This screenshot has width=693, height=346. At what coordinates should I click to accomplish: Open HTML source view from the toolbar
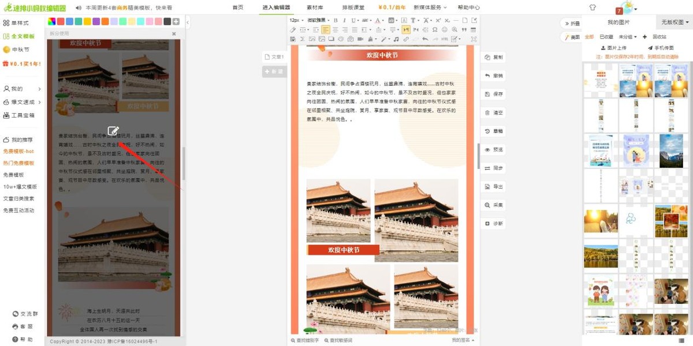tap(445, 39)
